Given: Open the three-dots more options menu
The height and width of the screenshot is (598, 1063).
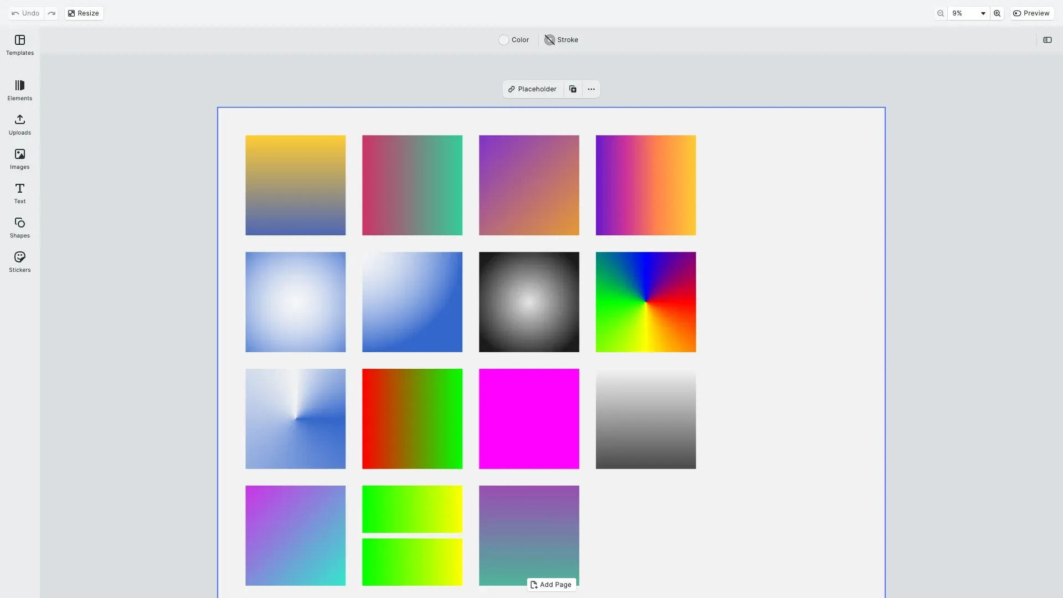Looking at the screenshot, I should pyautogui.click(x=591, y=89).
